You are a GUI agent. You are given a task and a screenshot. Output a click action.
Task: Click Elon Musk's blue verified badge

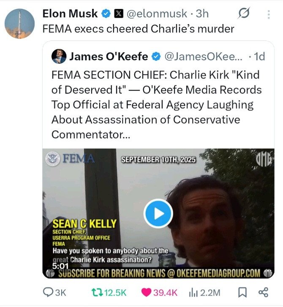106,13
